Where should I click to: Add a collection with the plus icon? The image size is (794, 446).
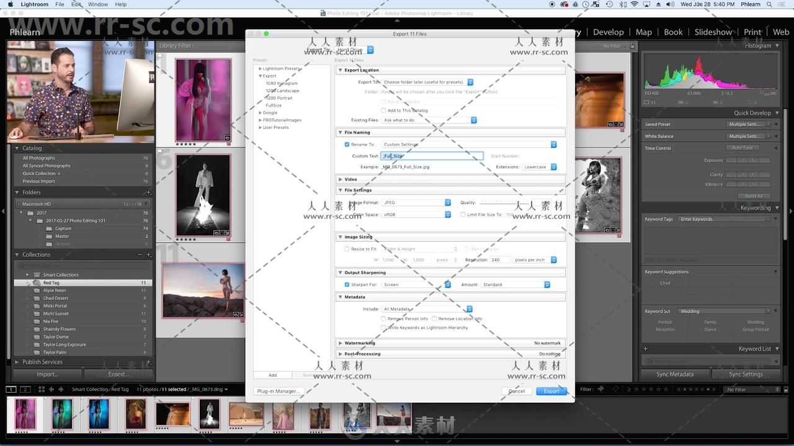click(x=148, y=255)
